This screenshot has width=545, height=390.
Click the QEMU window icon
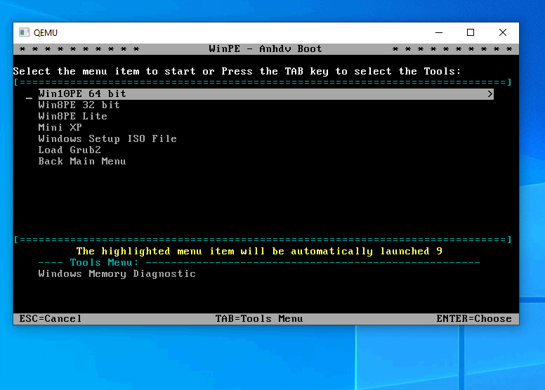[x=24, y=32]
